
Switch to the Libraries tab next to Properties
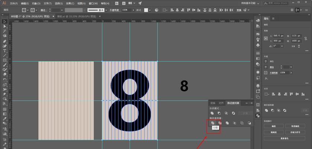point(273,19)
